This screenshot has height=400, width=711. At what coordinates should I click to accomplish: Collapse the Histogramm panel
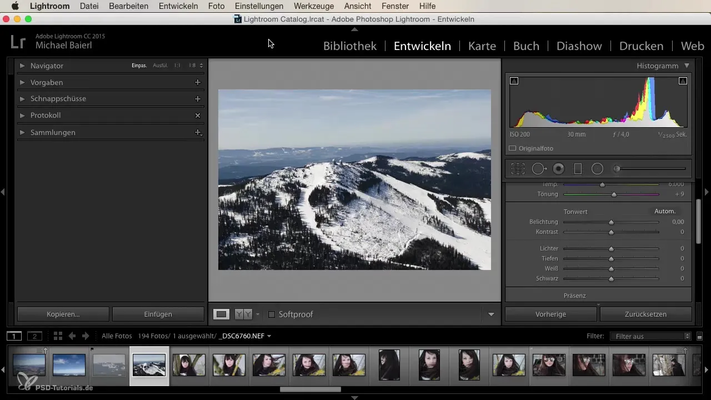click(x=687, y=66)
